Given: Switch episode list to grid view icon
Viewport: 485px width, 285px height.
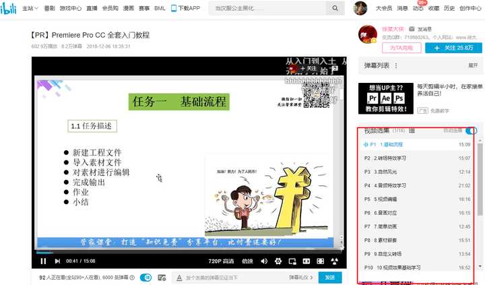Looking at the screenshot, I should click(412, 131).
